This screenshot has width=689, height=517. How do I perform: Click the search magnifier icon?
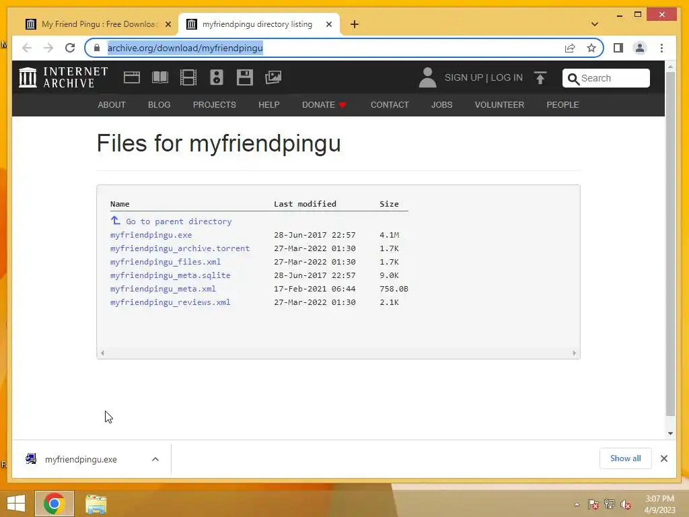[573, 79]
